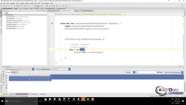Open the app run configuration dropdown

click(x=37, y=6)
